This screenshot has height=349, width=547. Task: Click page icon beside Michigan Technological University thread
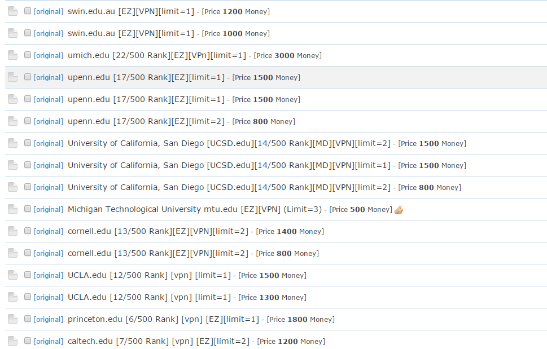click(x=12, y=209)
